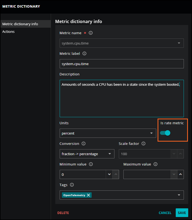Image resolution: width=192 pixels, height=220 pixels.
Task: Decrease the Maximum value with down arrow
Action: 174,174
